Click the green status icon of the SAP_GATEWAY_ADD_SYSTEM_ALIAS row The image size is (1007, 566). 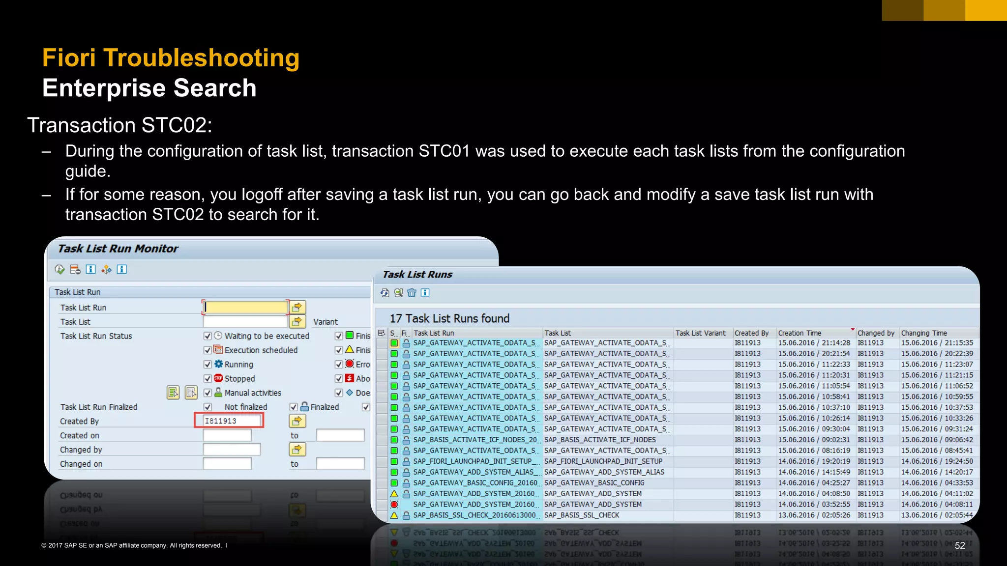(394, 472)
